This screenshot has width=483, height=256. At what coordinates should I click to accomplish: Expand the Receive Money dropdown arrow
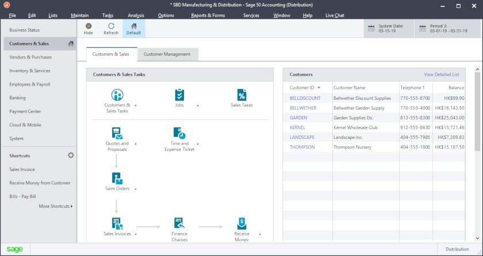[260, 235]
